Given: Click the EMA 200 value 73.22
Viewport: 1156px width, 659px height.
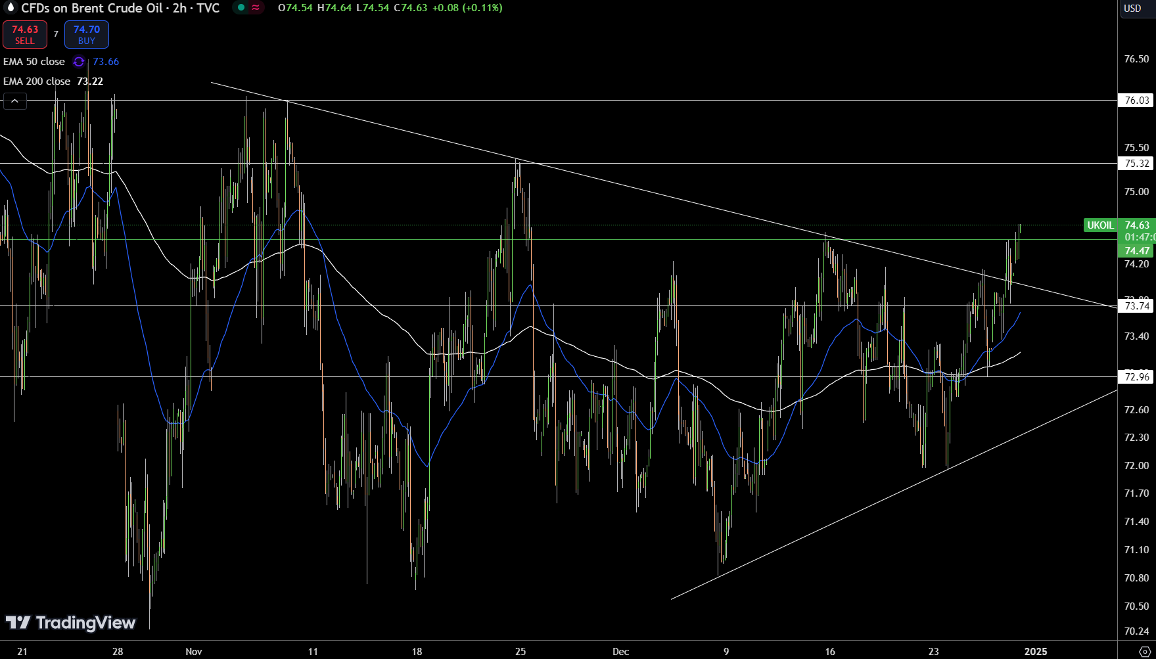Looking at the screenshot, I should [x=90, y=81].
